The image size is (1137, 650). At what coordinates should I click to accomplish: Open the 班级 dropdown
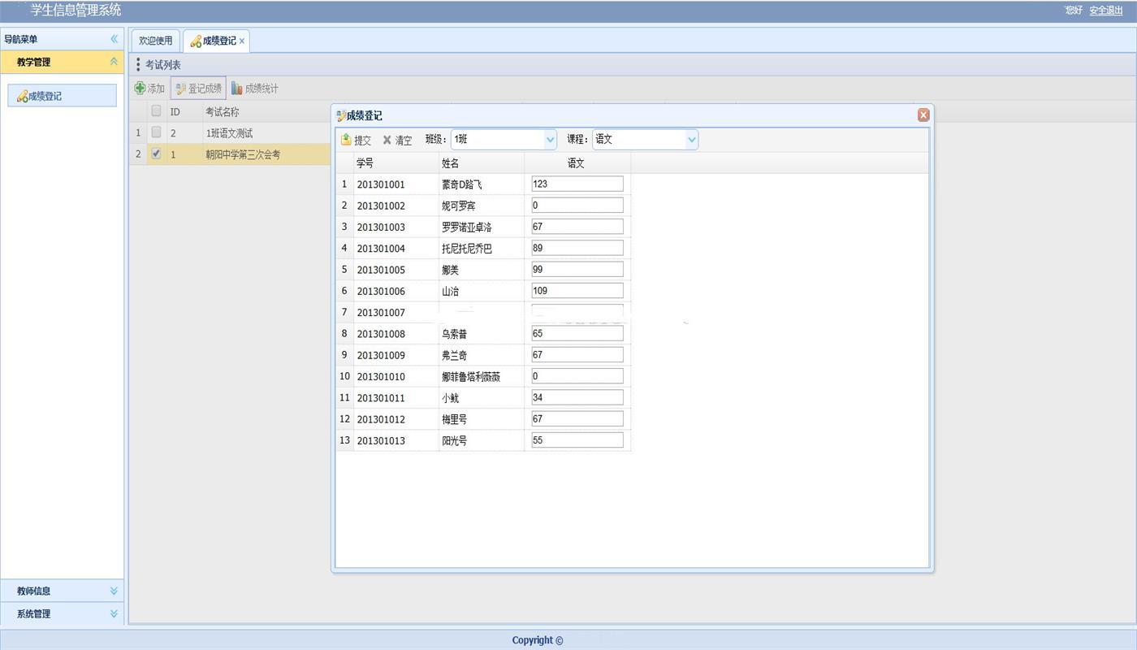coord(550,140)
